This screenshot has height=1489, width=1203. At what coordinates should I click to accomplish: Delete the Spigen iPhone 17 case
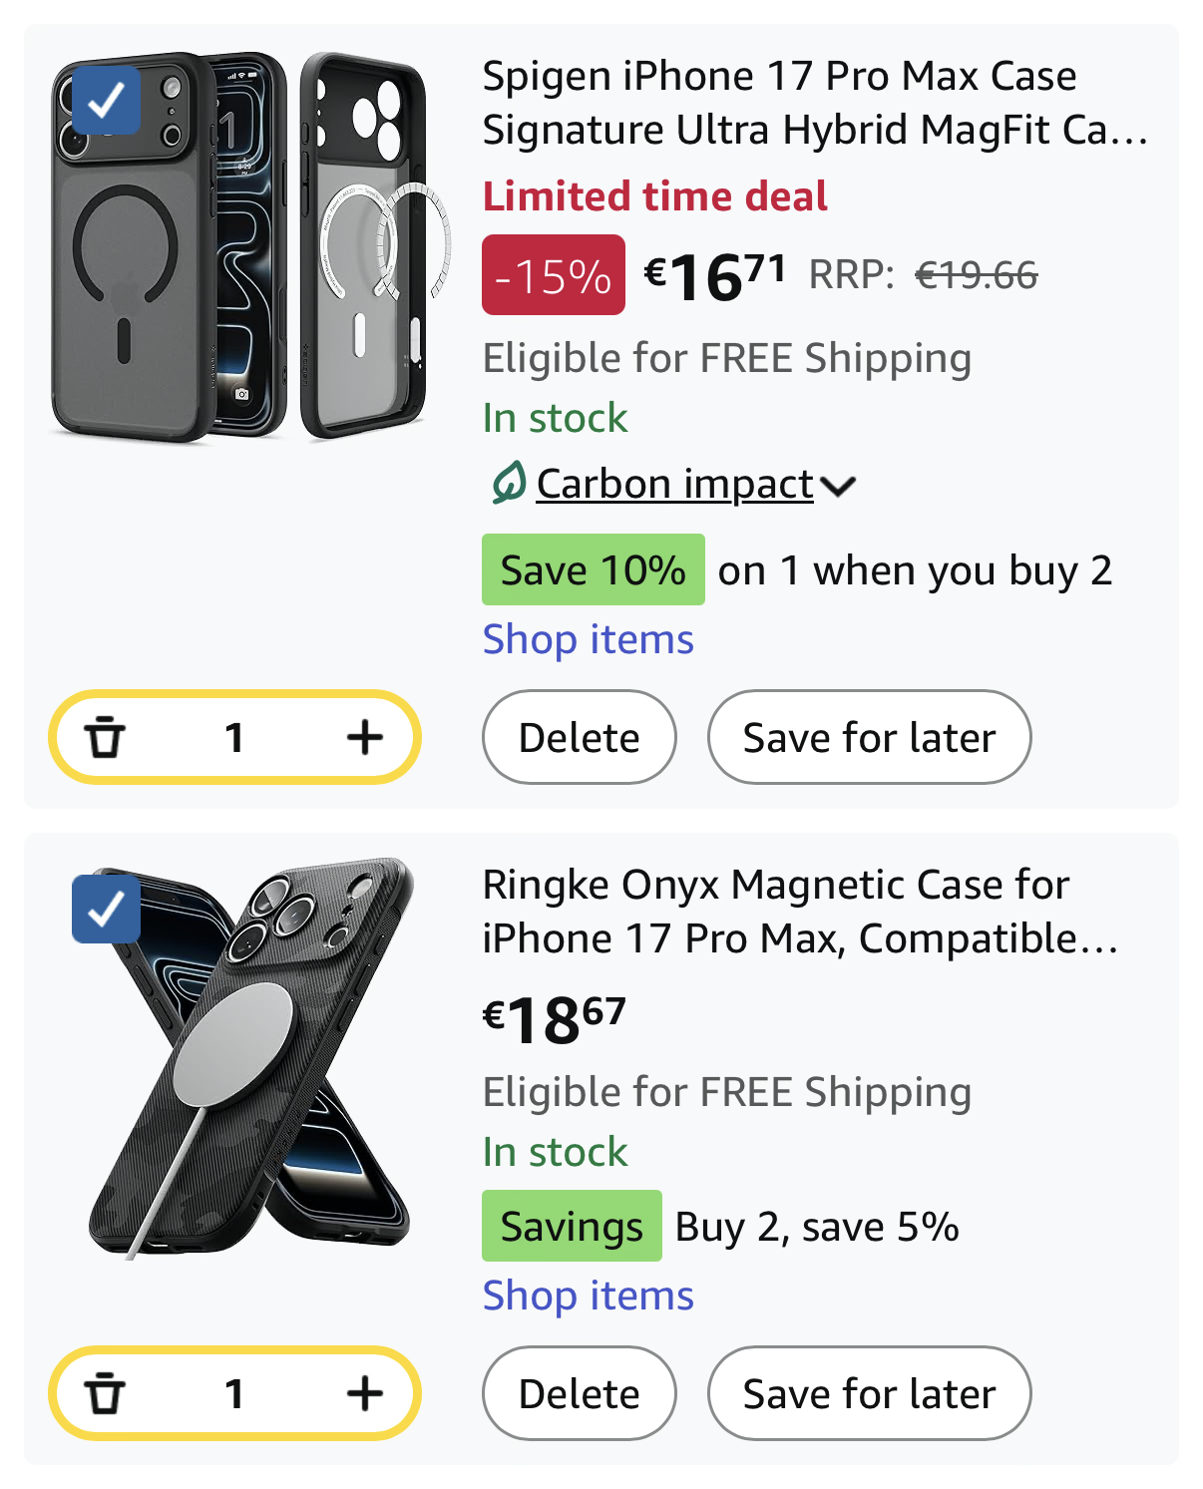pos(579,738)
